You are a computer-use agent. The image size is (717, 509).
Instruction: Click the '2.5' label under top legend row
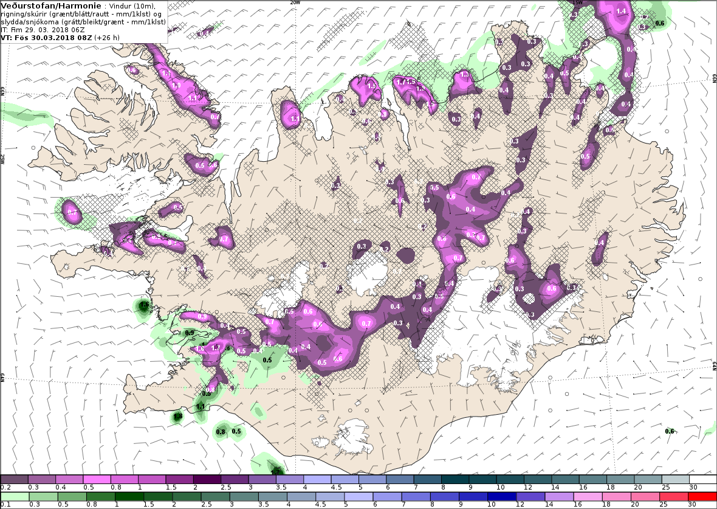click(x=226, y=488)
